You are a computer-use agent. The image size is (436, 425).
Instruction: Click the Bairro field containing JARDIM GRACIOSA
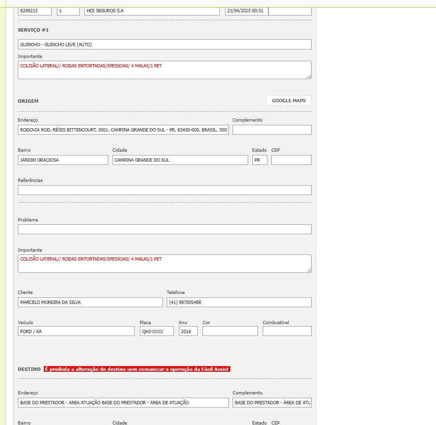63,160
